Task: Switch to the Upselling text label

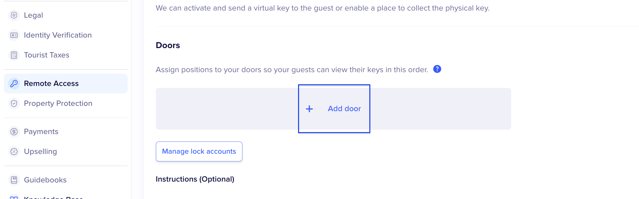Action: click(x=40, y=151)
